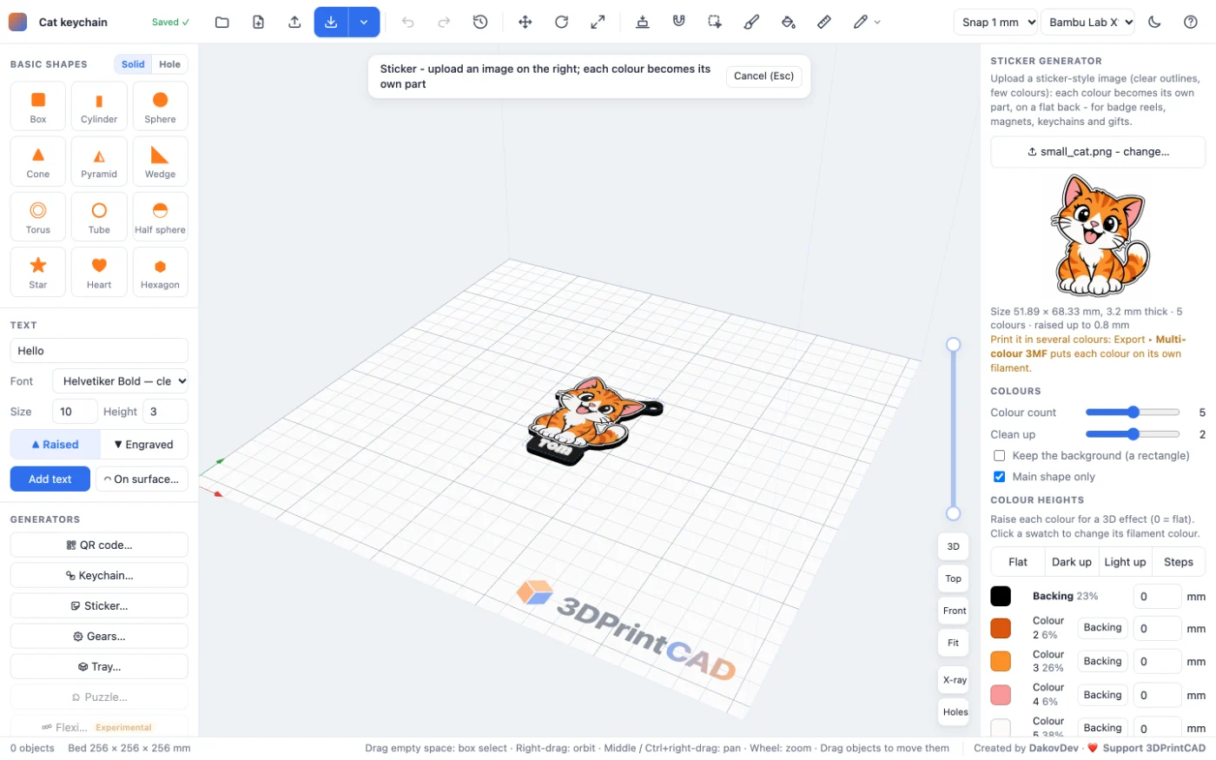Add a Half sphere shape
Screen dimensions: 1216x760
pyautogui.click(x=160, y=217)
